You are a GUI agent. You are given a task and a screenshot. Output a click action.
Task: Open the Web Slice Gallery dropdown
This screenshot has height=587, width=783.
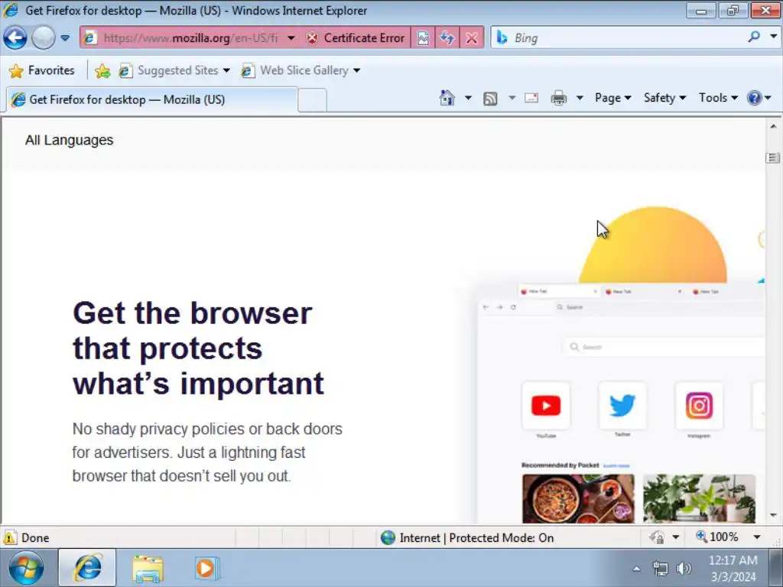[x=301, y=70]
